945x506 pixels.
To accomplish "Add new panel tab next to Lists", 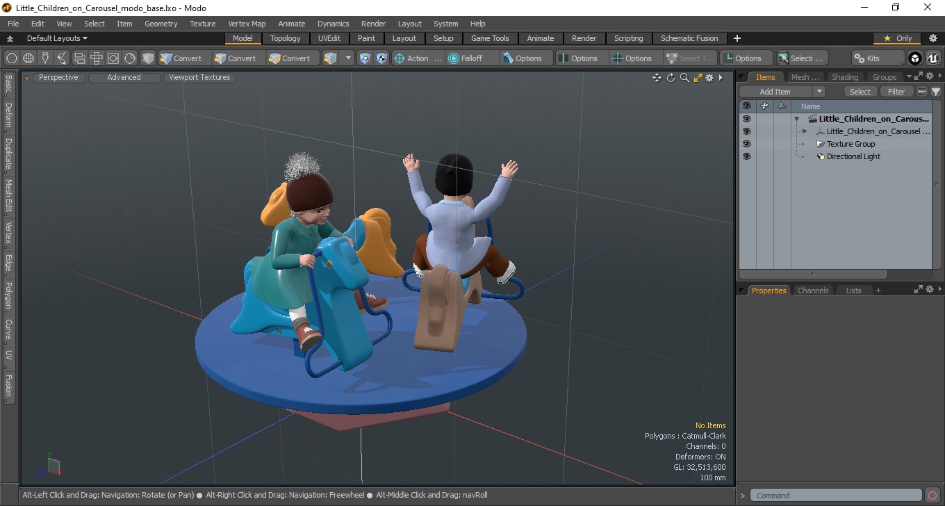I will [878, 291].
